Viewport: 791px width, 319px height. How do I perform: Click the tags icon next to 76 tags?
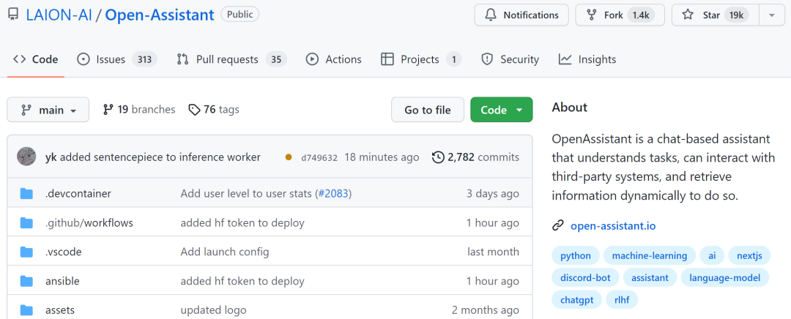(x=194, y=110)
